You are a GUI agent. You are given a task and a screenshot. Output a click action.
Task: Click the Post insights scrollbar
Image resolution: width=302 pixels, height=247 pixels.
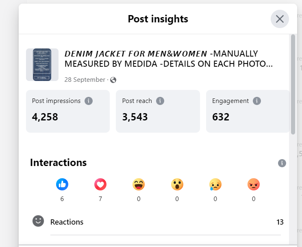293,84
